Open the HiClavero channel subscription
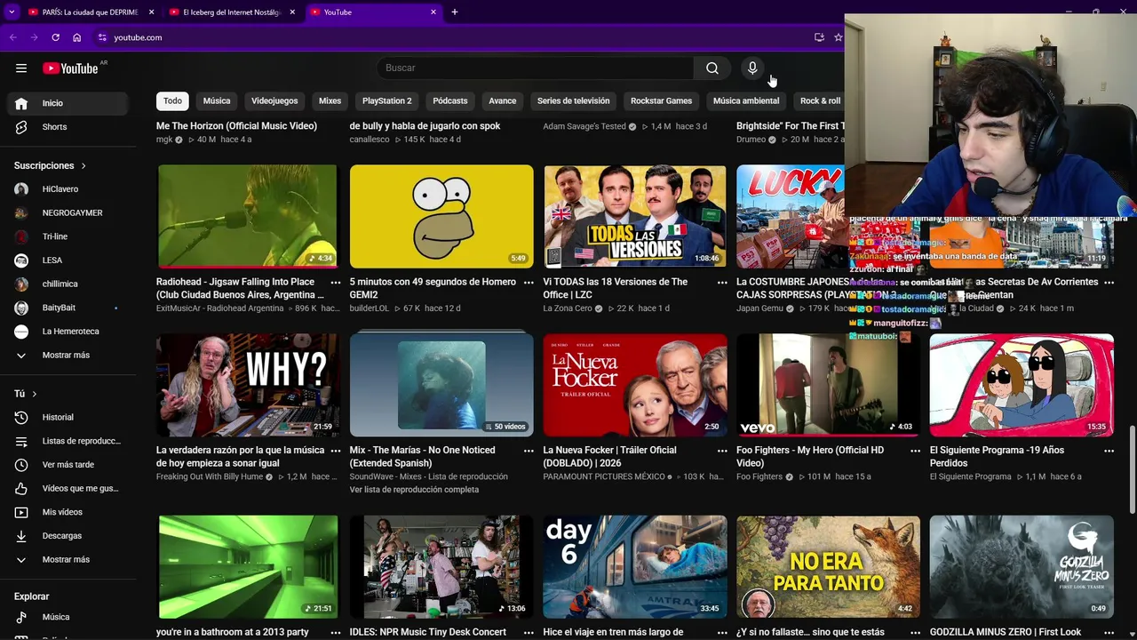This screenshot has width=1137, height=640. 68,189
